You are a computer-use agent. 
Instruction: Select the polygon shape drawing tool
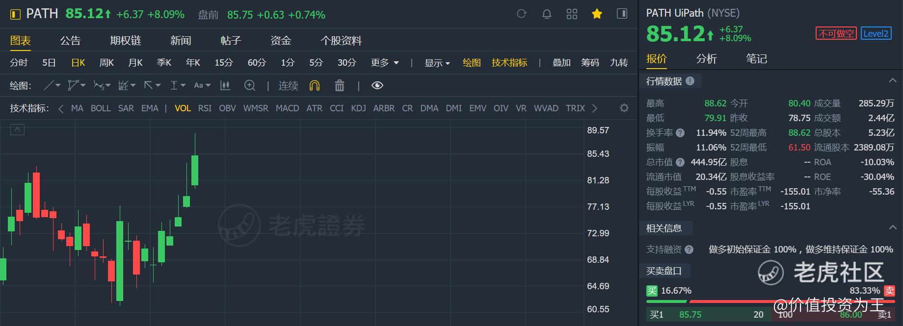click(x=73, y=85)
